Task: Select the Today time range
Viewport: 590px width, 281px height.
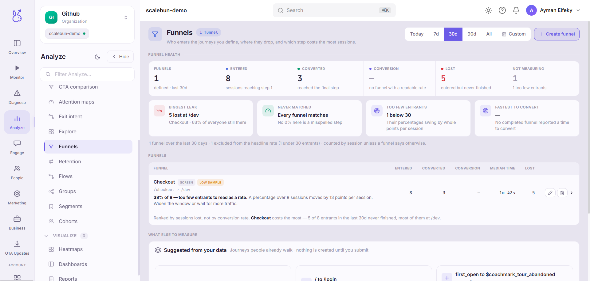Action: click(417, 34)
